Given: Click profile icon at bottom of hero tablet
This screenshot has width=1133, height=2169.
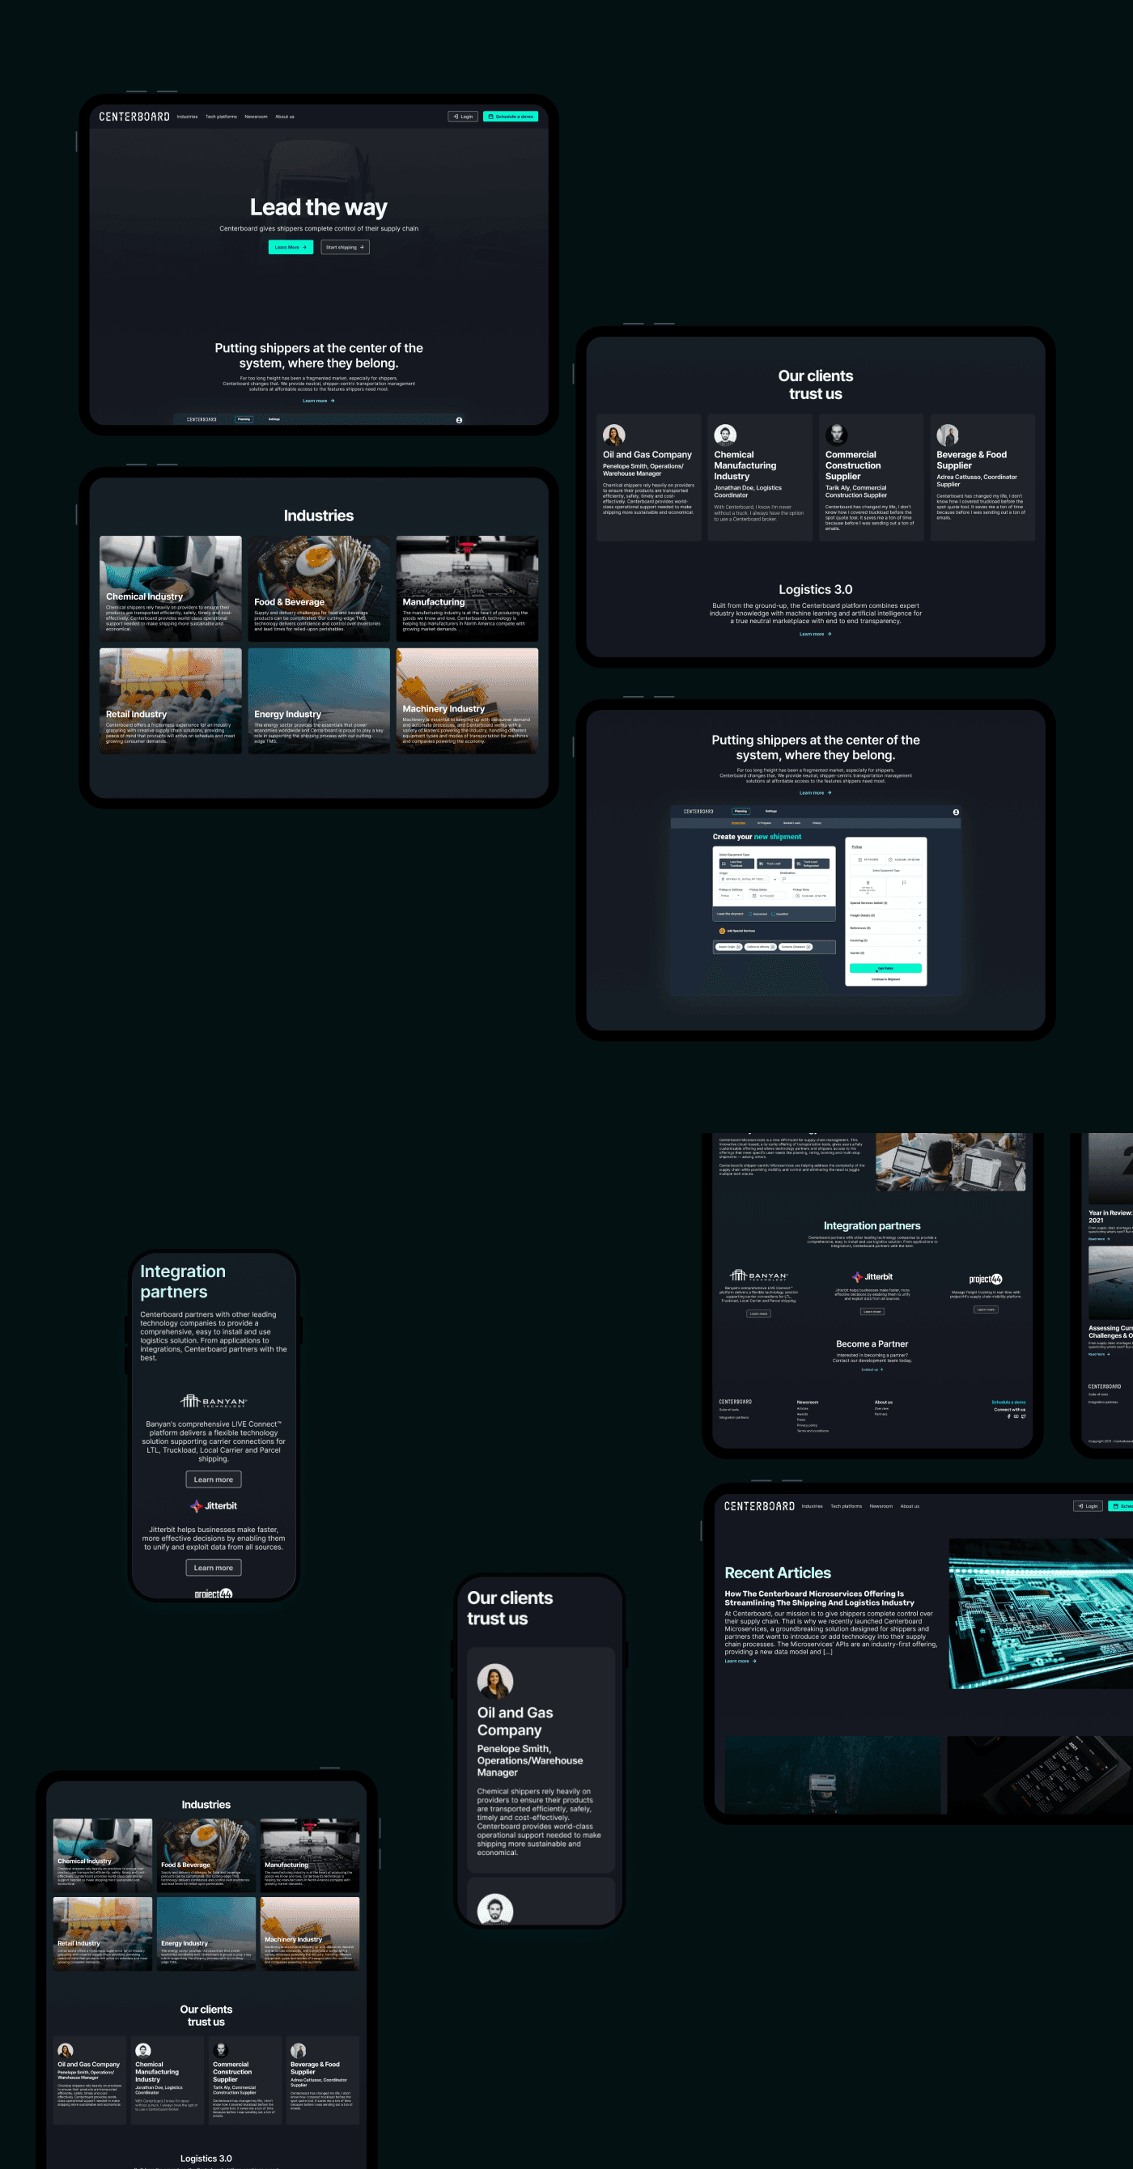Looking at the screenshot, I should [459, 419].
